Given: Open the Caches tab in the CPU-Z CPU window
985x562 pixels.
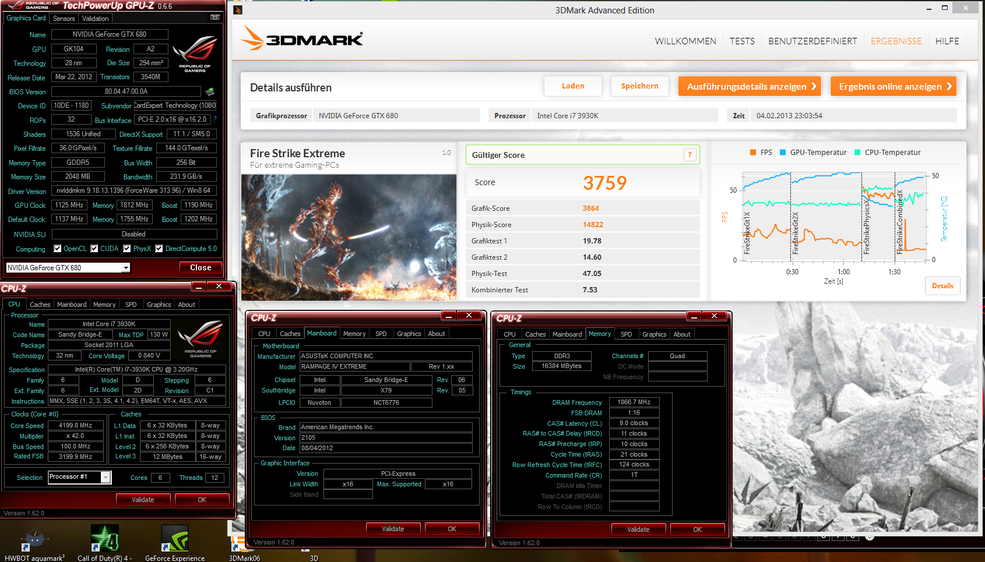Looking at the screenshot, I should pyautogui.click(x=40, y=305).
